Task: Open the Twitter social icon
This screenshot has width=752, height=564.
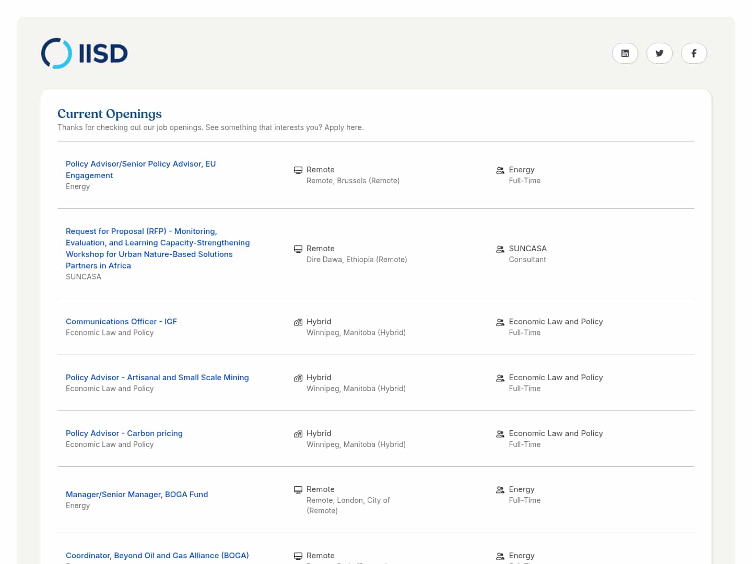Action: [660, 53]
